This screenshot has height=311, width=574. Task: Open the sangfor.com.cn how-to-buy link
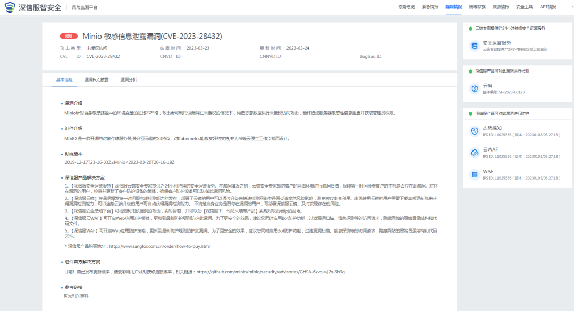coord(159,246)
